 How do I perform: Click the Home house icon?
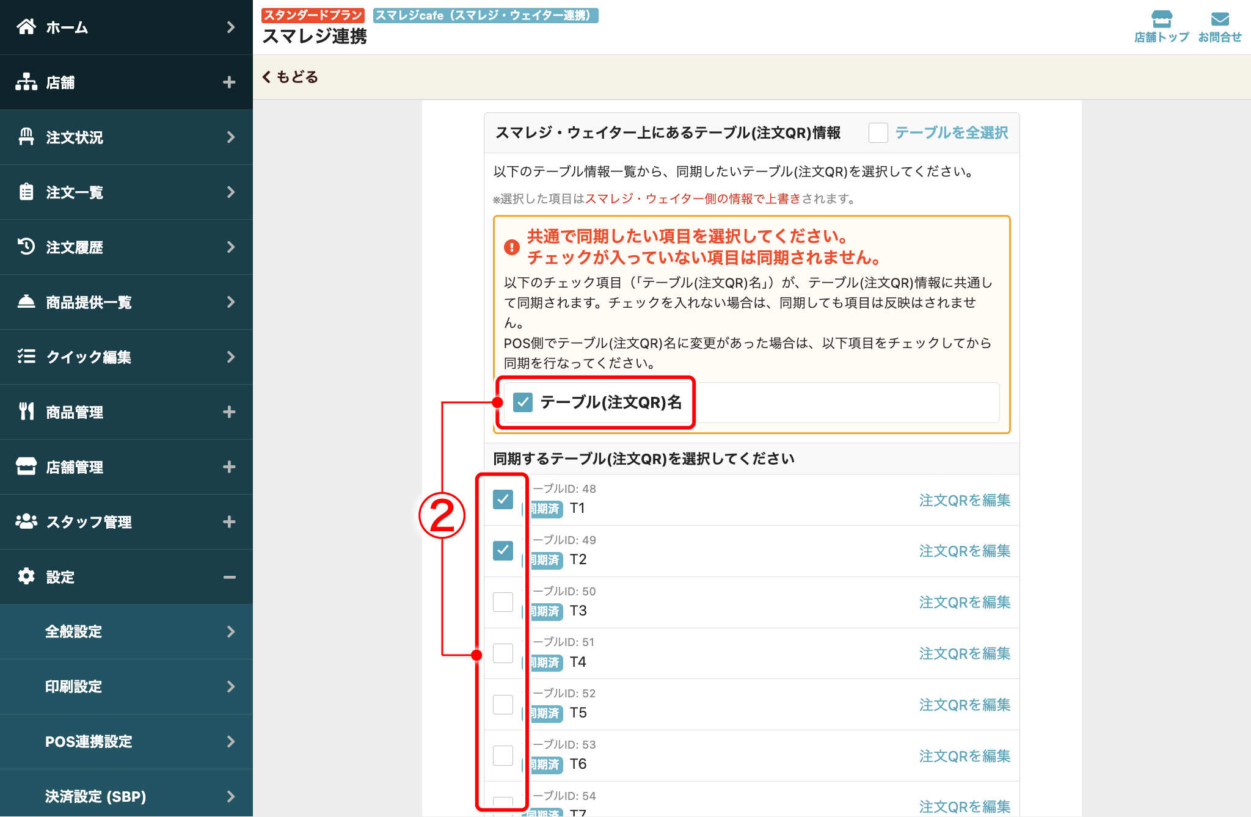26,27
